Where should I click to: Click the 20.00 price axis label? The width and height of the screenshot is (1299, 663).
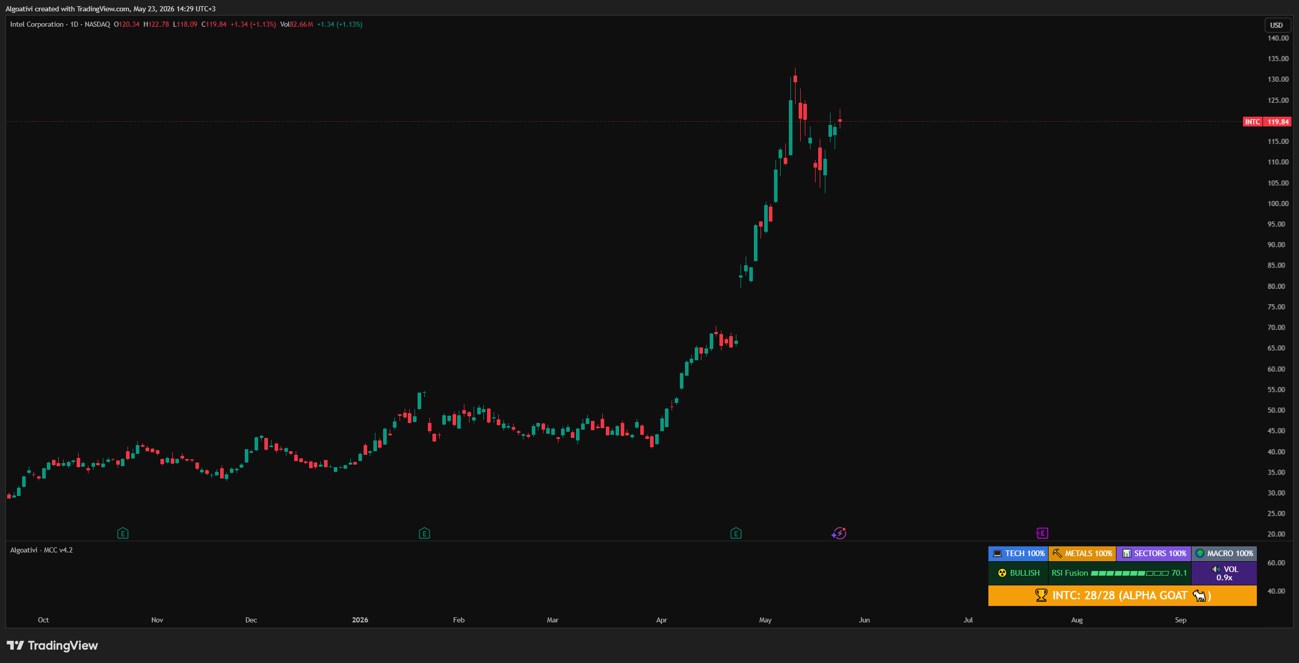click(x=1276, y=534)
